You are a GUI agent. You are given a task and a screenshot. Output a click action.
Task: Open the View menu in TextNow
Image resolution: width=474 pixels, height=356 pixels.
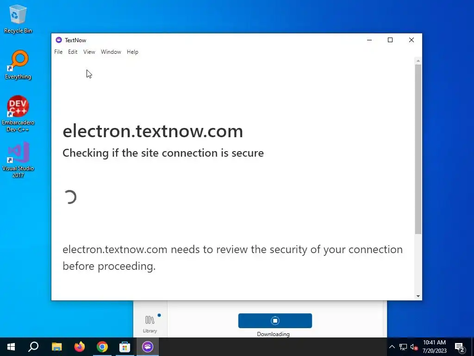pyautogui.click(x=89, y=52)
